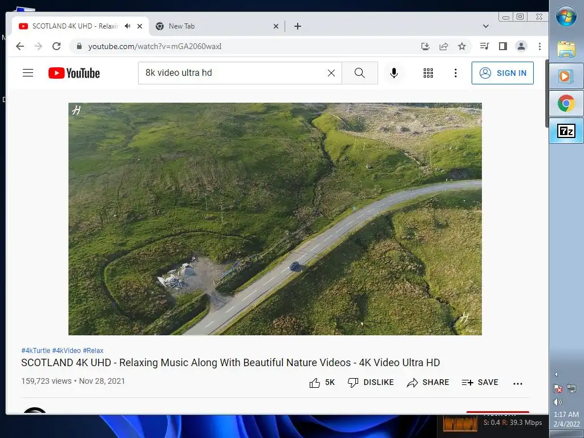
Task: Go back with the browser back arrow
Action: click(20, 46)
